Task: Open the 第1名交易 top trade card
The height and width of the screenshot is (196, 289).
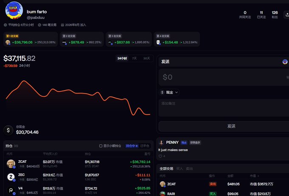Action: (31, 39)
